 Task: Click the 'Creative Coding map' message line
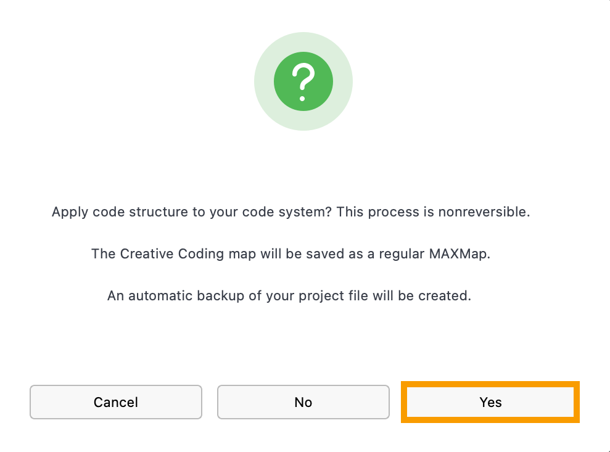tap(291, 254)
